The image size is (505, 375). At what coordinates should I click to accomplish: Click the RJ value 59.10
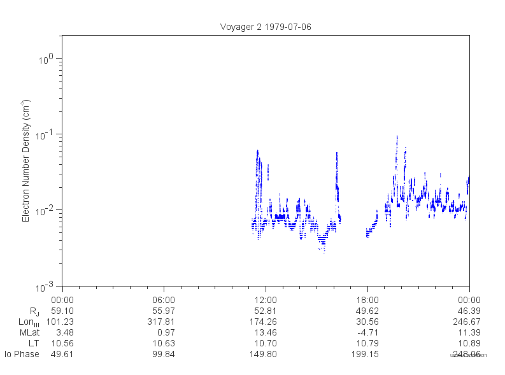click(x=62, y=311)
